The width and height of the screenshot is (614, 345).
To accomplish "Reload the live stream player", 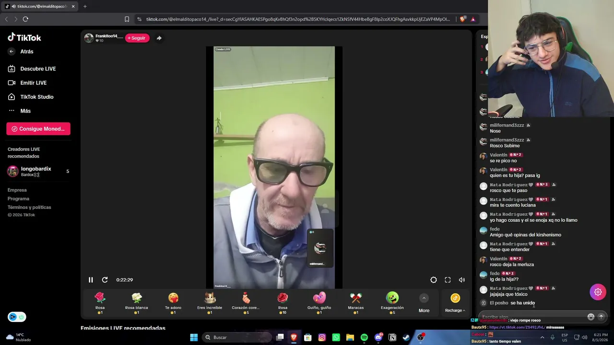I will (105, 280).
